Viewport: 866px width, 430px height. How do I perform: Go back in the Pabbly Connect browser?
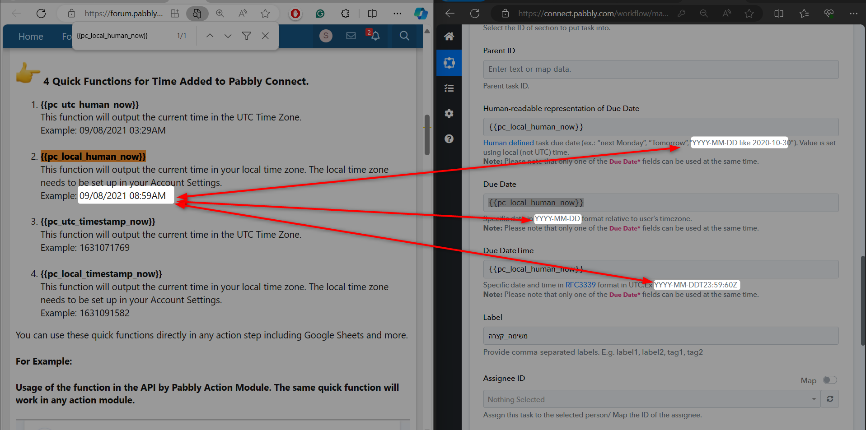[450, 14]
